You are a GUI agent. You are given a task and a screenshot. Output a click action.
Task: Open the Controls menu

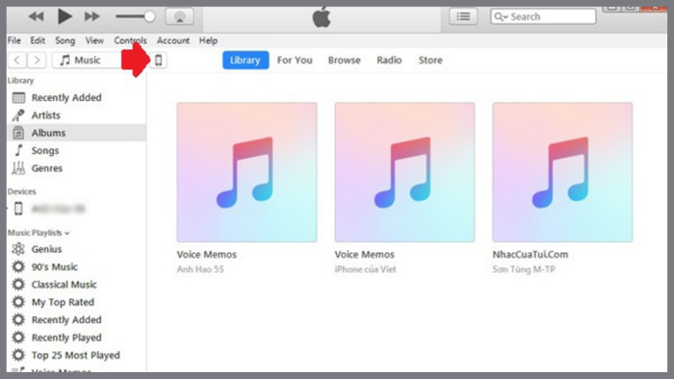coord(130,40)
